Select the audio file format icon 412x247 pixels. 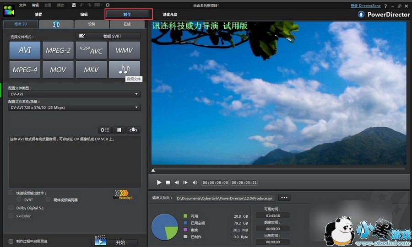tap(125, 70)
